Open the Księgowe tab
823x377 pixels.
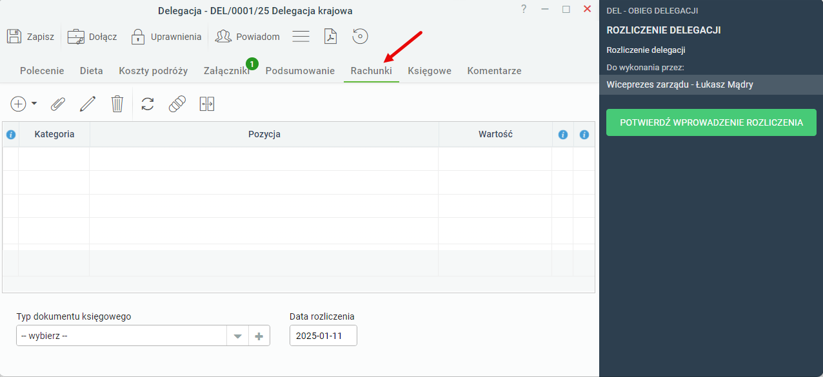click(x=430, y=71)
